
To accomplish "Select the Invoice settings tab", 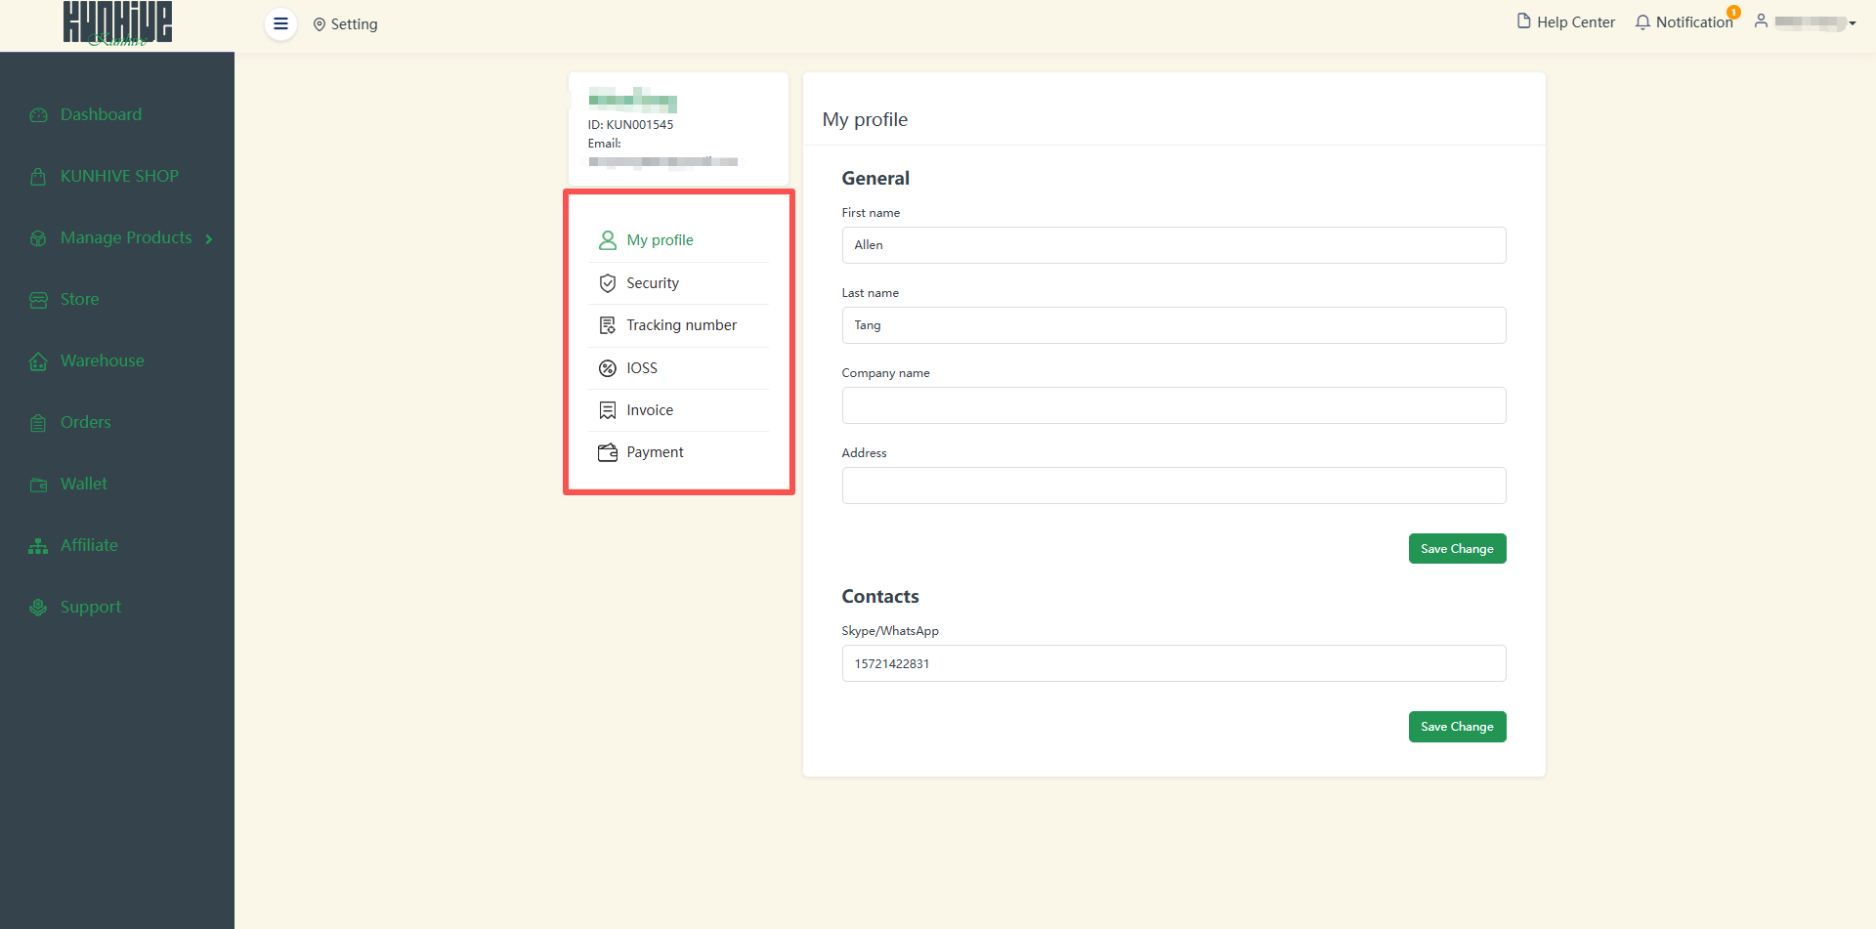I will point(650,410).
